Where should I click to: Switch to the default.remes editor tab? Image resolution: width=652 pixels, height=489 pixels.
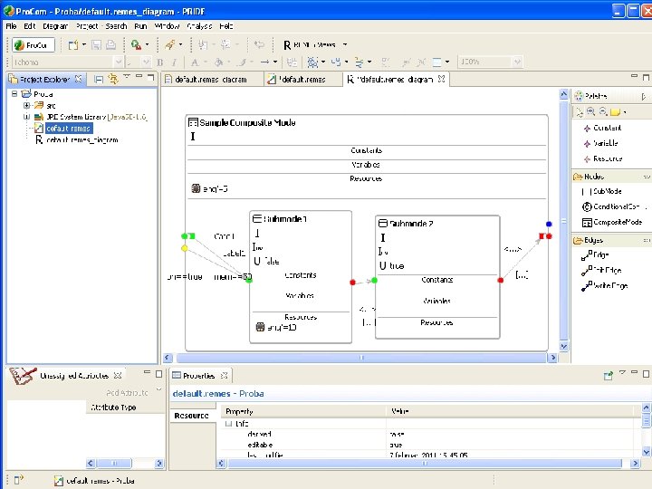click(303, 80)
